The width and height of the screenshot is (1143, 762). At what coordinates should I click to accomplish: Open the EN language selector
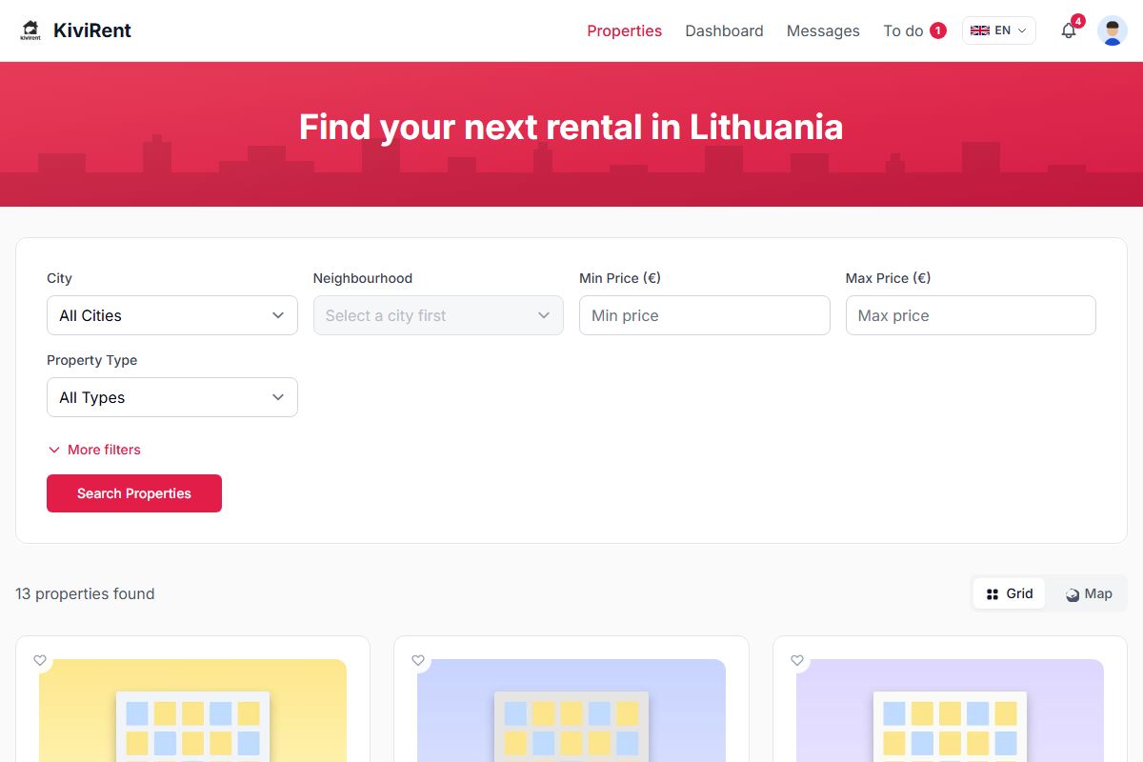point(998,30)
